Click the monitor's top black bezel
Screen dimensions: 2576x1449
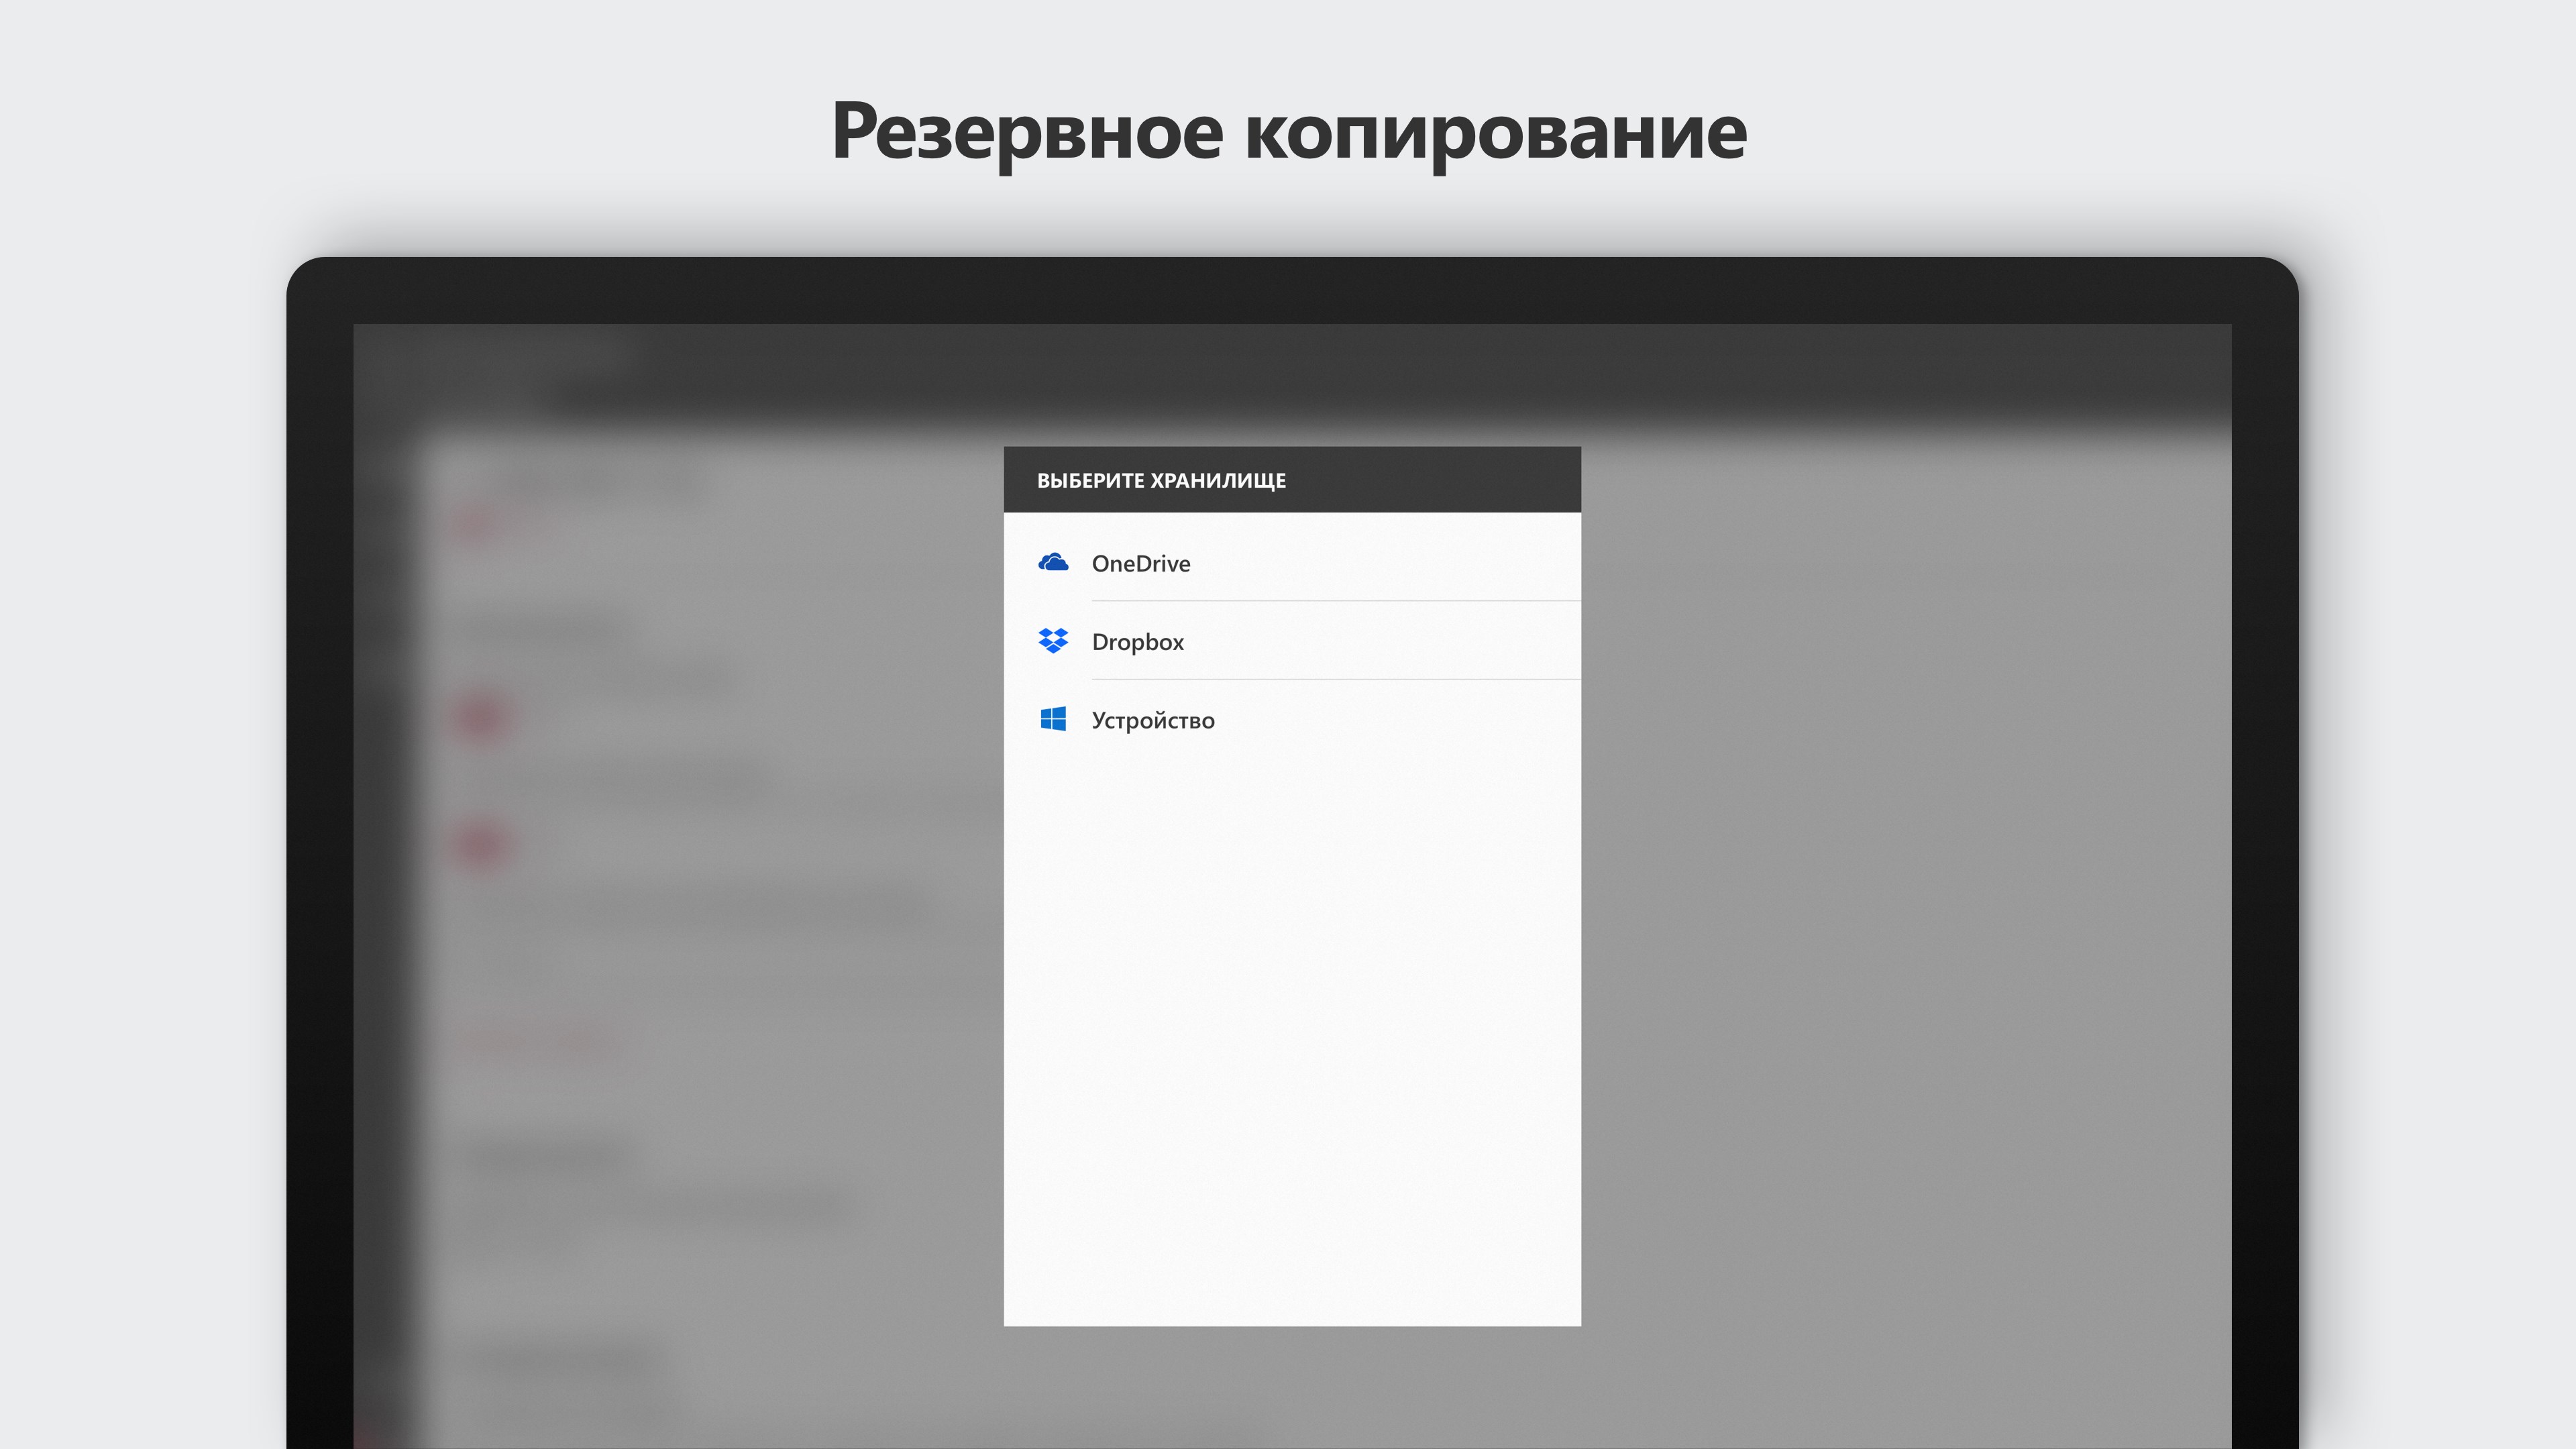tap(1290, 290)
